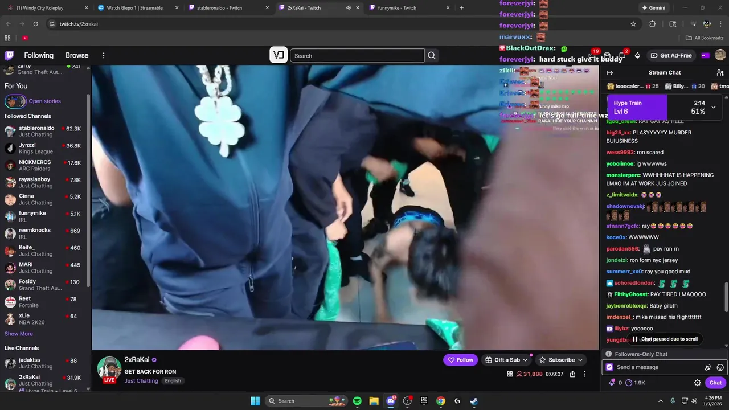Open Twitch notifications inbox icon
The width and height of the screenshot is (729, 410).
point(607,55)
